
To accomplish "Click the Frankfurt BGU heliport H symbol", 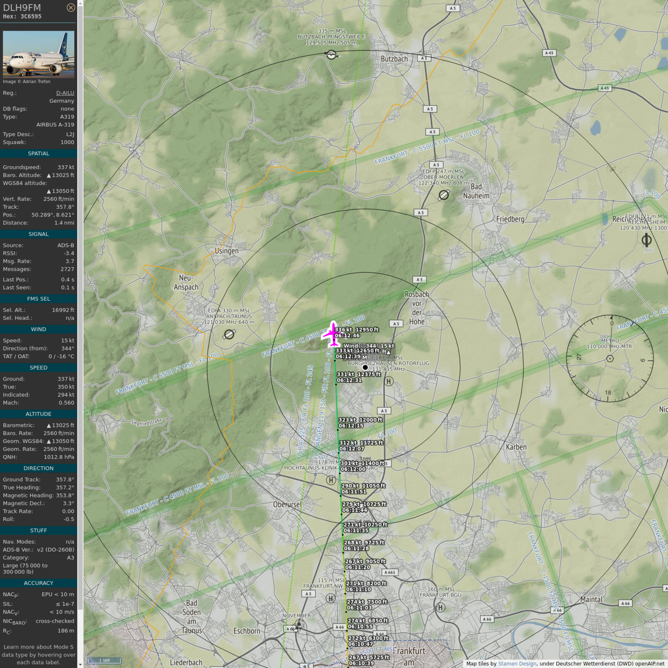I will [x=440, y=607].
